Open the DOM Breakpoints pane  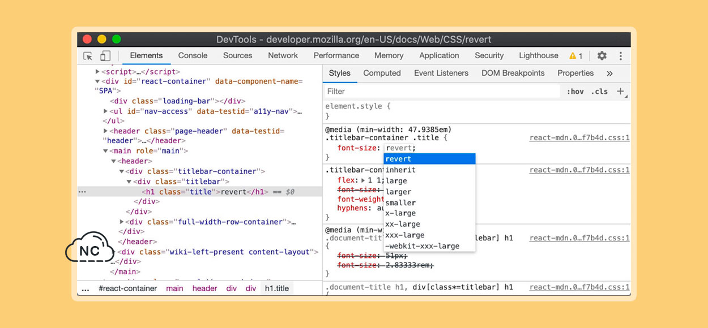tap(513, 73)
